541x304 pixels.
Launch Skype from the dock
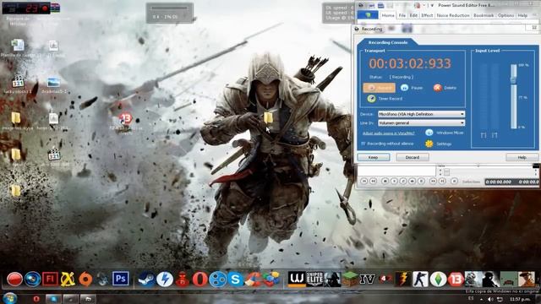pyautogui.click(x=235, y=279)
